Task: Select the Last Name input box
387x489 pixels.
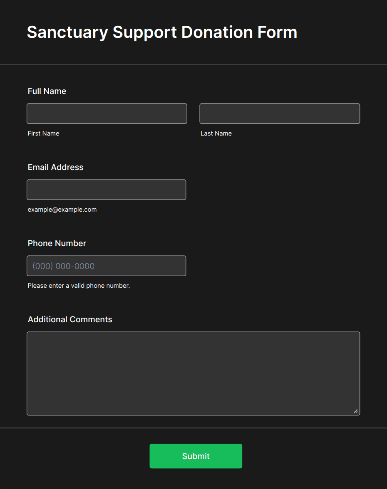Action: [x=280, y=114]
